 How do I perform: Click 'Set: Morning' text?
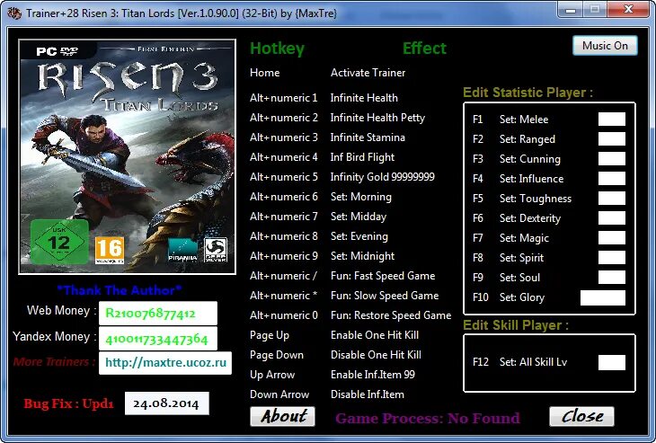pyautogui.click(x=361, y=197)
